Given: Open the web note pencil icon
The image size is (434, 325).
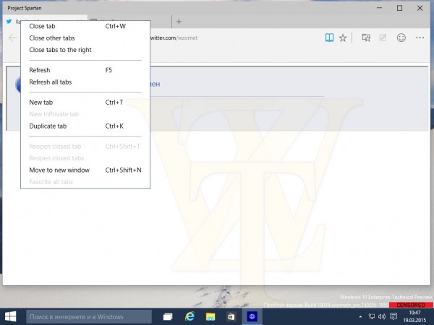Looking at the screenshot, I should click(383, 38).
